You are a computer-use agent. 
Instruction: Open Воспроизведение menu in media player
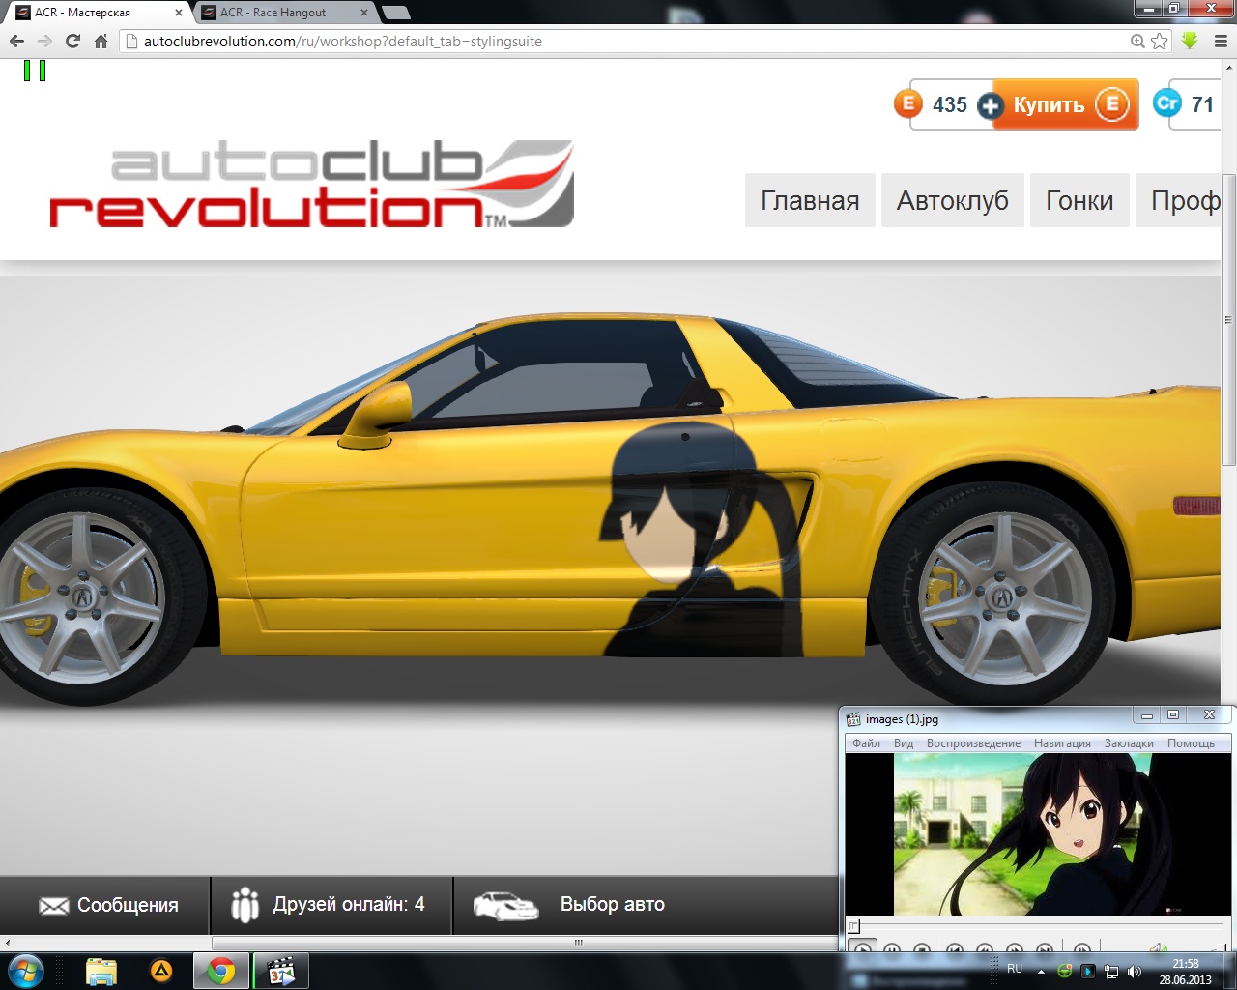point(973,743)
